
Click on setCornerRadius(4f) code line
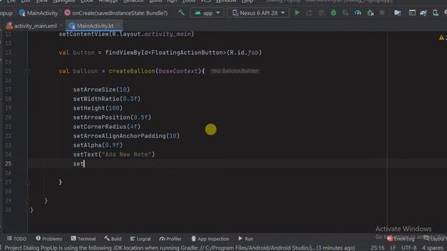click(107, 127)
